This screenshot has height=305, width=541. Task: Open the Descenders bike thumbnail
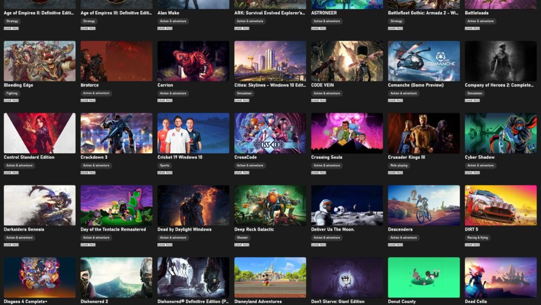pos(424,205)
